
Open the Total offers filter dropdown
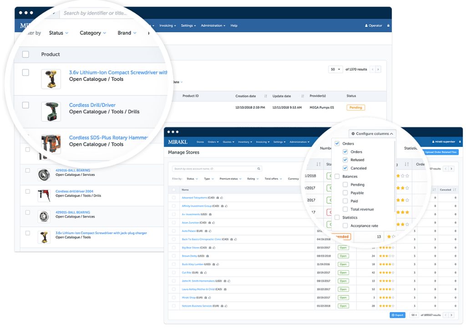(x=273, y=179)
